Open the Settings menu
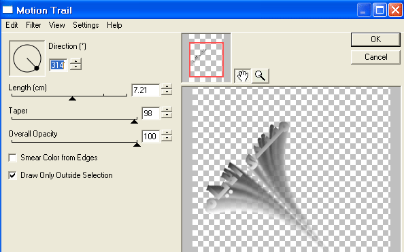Viewport: 404px width, 252px height. point(86,25)
